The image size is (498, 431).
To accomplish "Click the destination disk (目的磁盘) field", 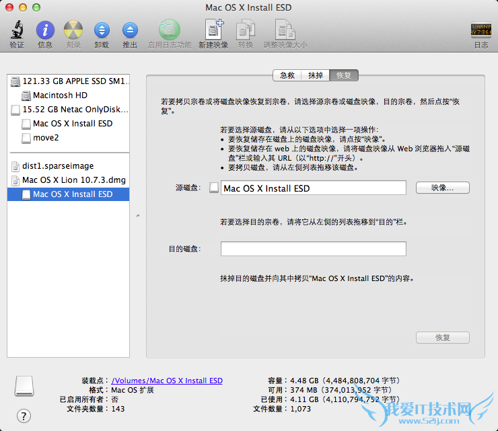I will [314, 249].
